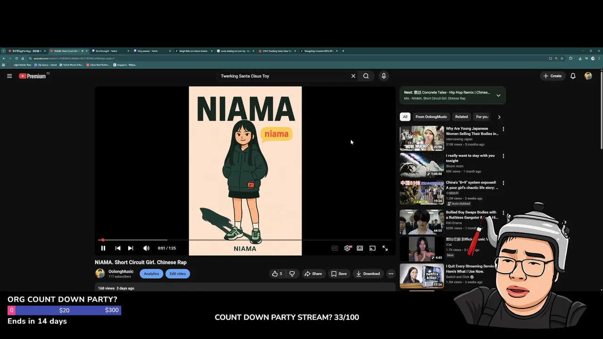This screenshot has width=603, height=339.
Task: Select the From OolongMusic chip
Action: (x=431, y=117)
